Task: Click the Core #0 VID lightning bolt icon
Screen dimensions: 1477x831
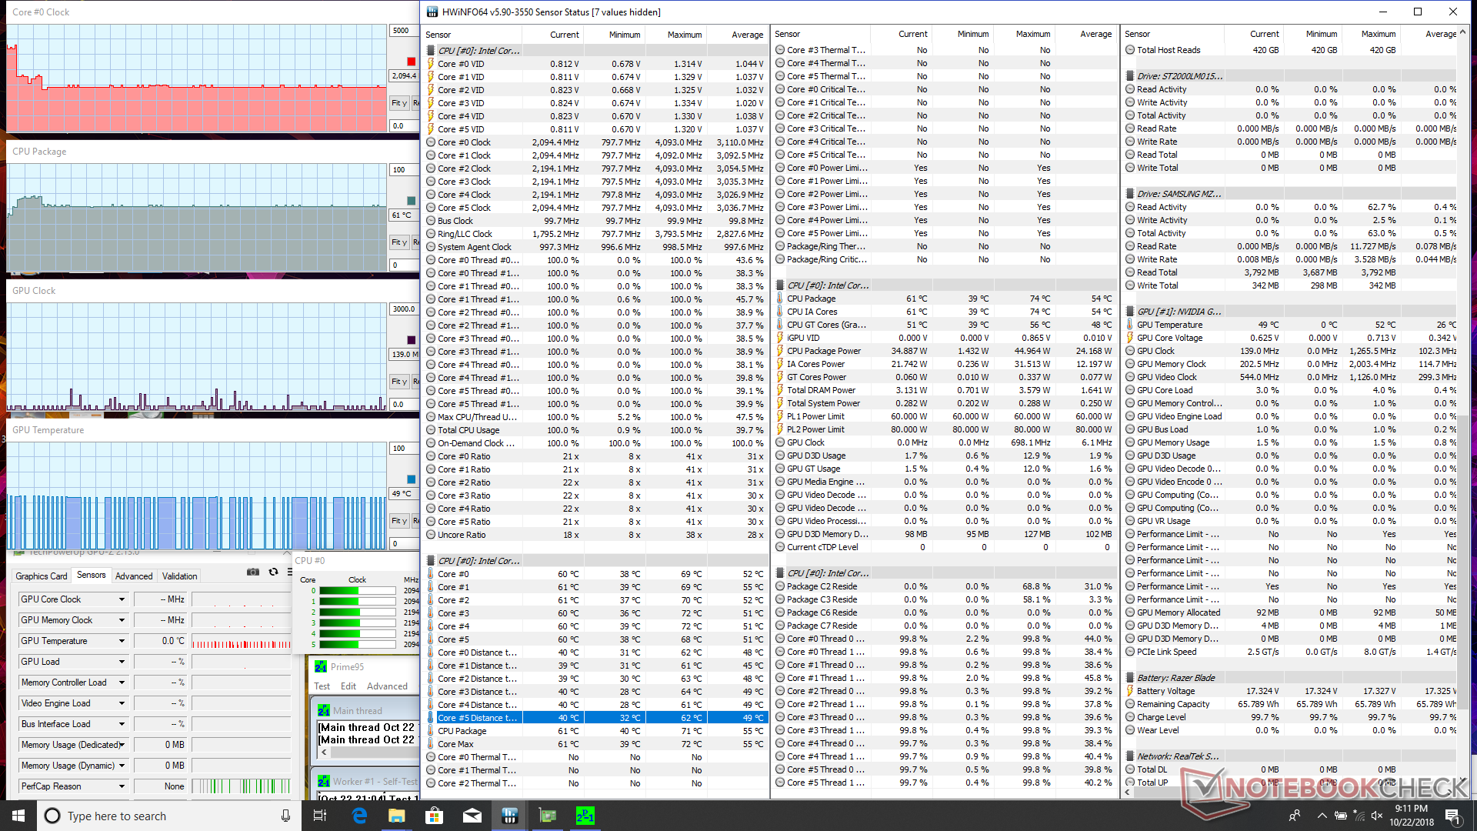Action: point(432,64)
